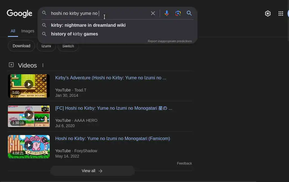Click into the search text field

point(100,13)
